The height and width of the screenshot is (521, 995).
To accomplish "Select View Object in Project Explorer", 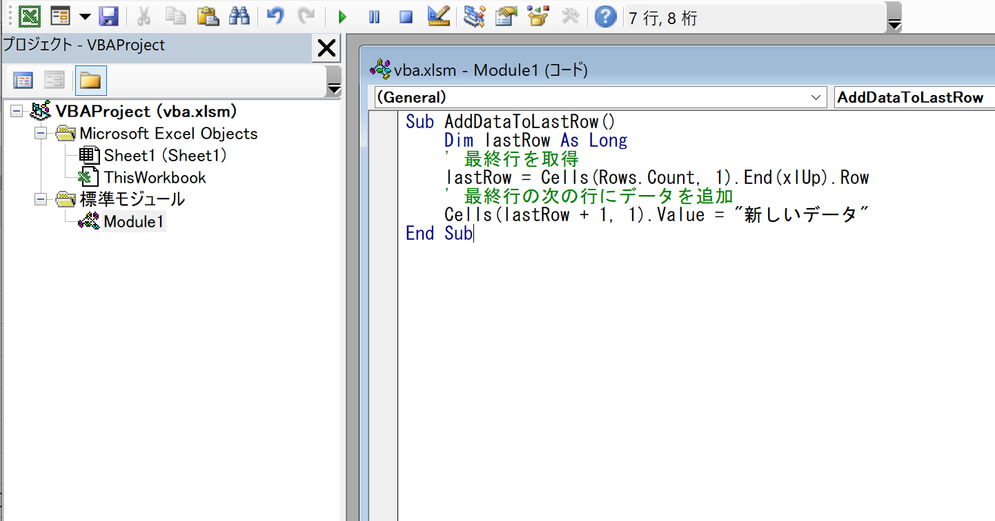I will click(x=54, y=81).
